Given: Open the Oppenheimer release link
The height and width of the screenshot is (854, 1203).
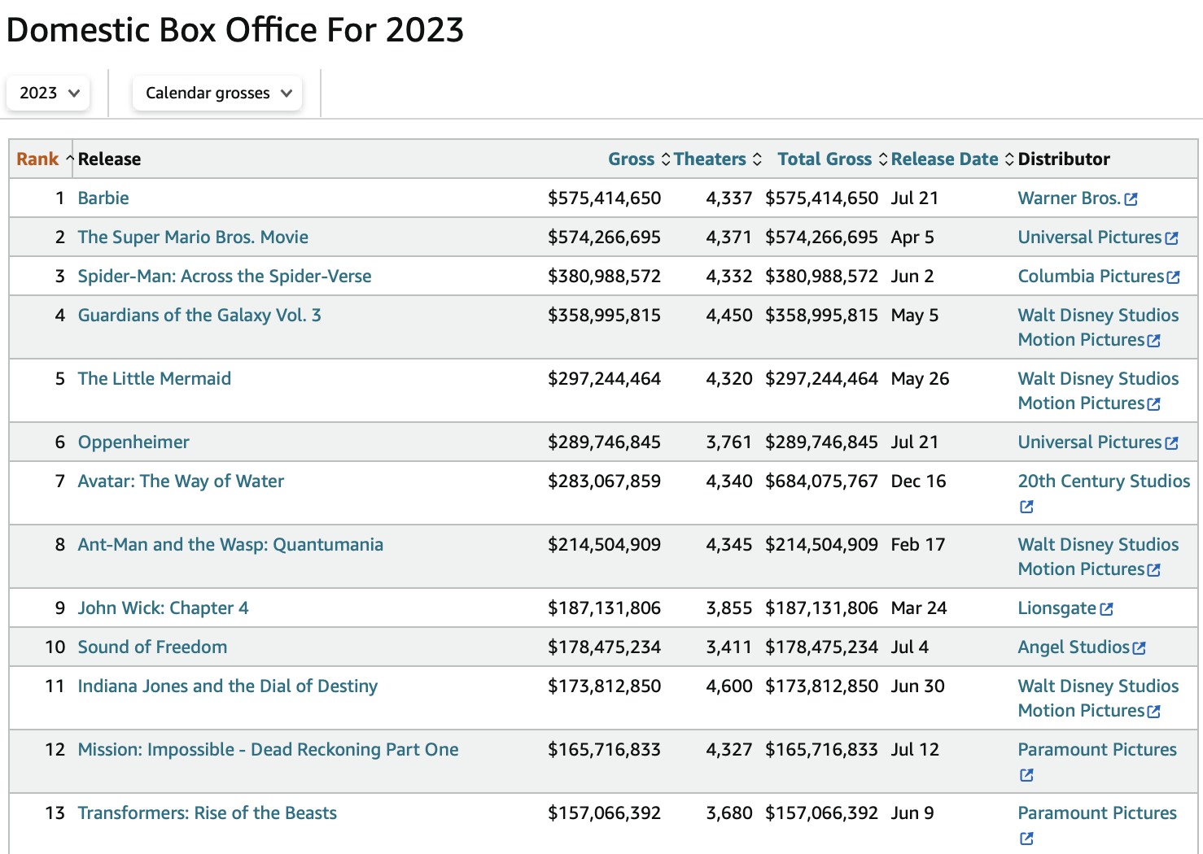Looking at the screenshot, I should (133, 442).
